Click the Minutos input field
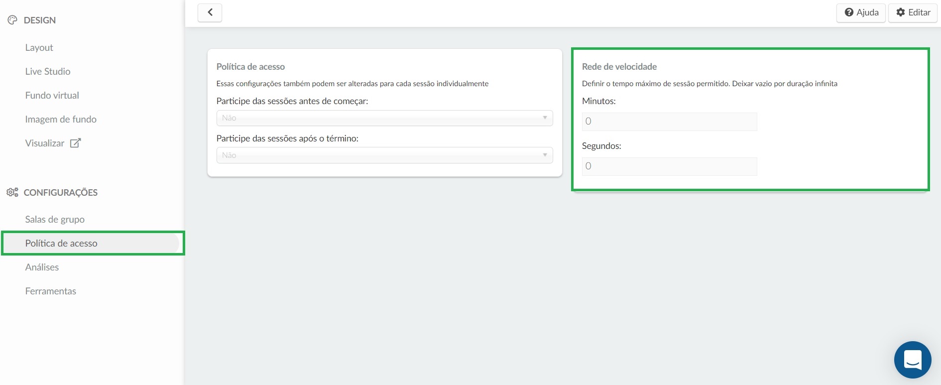Image resolution: width=941 pixels, height=385 pixels. (669, 122)
